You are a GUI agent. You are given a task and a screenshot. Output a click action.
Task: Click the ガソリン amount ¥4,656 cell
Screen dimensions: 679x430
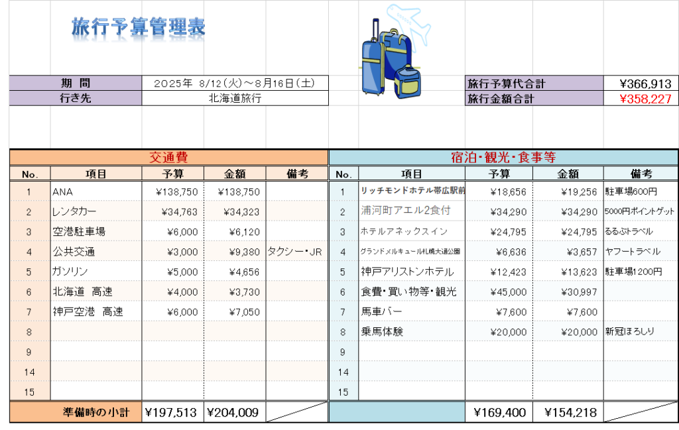coord(235,272)
